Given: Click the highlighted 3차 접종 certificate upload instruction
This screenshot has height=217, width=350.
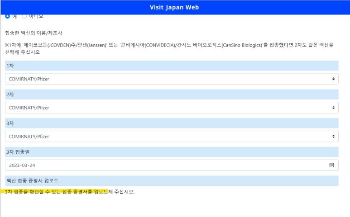Looking at the screenshot, I should [70, 192].
